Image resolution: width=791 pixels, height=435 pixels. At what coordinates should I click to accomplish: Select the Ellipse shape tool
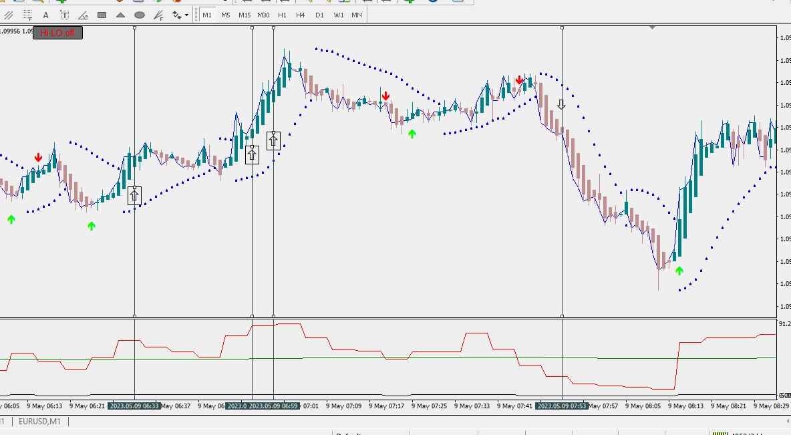pos(139,15)
